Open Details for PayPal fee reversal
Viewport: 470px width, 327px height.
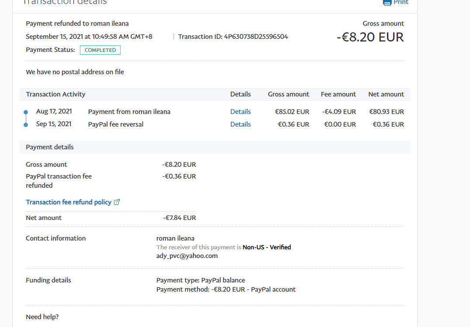click(x=240, y=124)
